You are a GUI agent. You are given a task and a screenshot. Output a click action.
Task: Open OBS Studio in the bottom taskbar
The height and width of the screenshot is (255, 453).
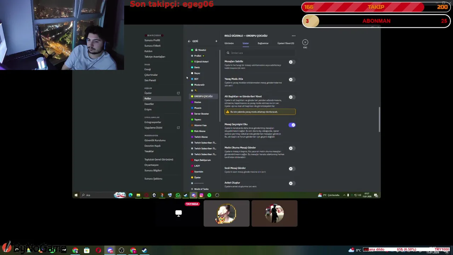tap(121, 250)
